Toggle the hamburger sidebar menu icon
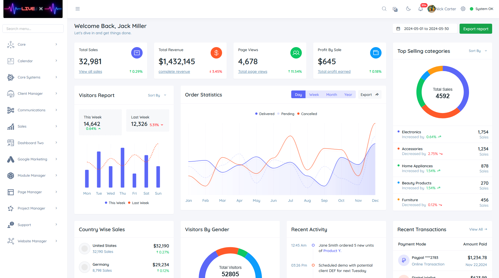The image size is (499, 278). click(x=77, y=9)
